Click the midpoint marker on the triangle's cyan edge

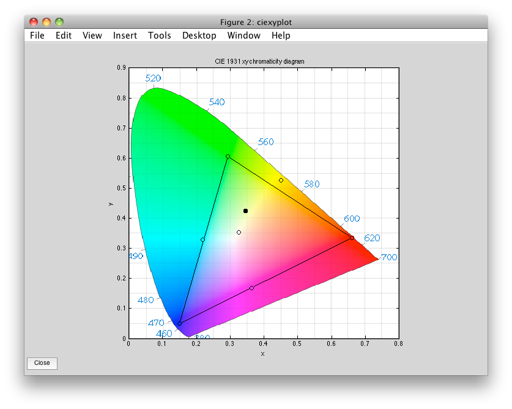(202, 239)
